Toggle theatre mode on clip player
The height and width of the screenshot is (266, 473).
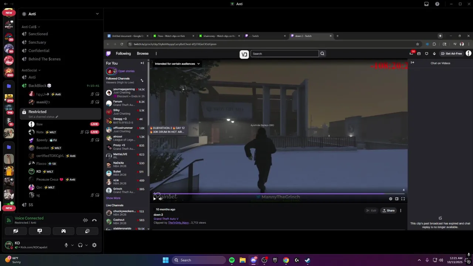[397, 199]
